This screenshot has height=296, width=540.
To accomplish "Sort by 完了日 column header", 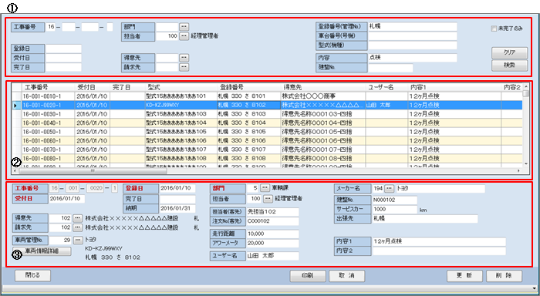I will [127, 87].
